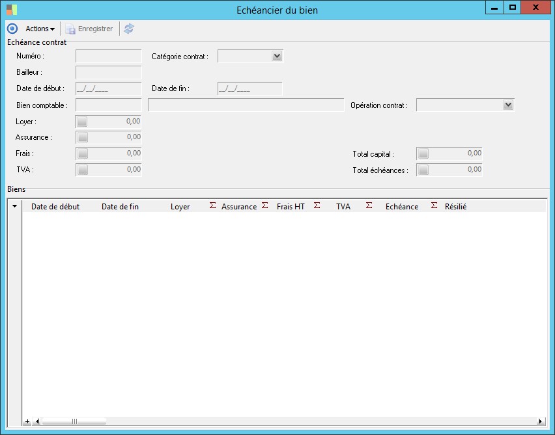Click the Résilié column header
Viewport: 555px width, 435px height.
point(455,207)
